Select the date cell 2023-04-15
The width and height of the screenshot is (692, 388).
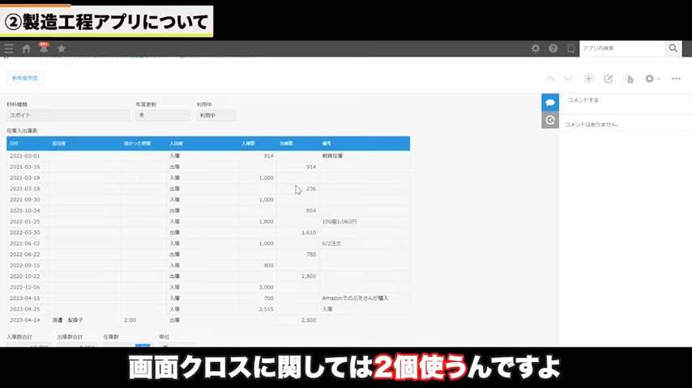pyautogui.click(x=24, y=298)
